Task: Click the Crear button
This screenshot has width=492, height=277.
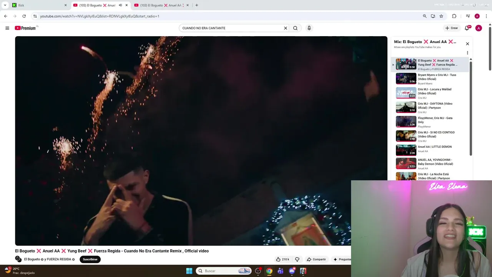Action: tap(451, 28)
